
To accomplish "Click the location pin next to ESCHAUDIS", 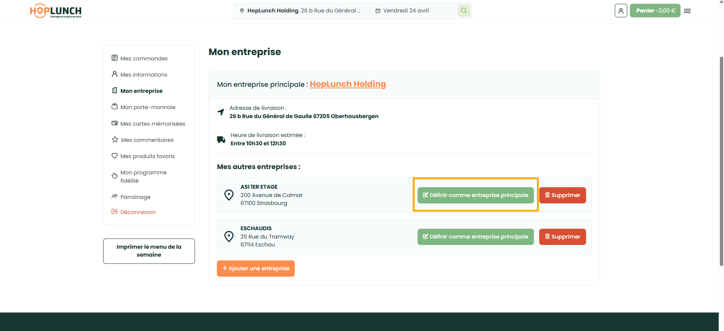I will coord(229,237).
